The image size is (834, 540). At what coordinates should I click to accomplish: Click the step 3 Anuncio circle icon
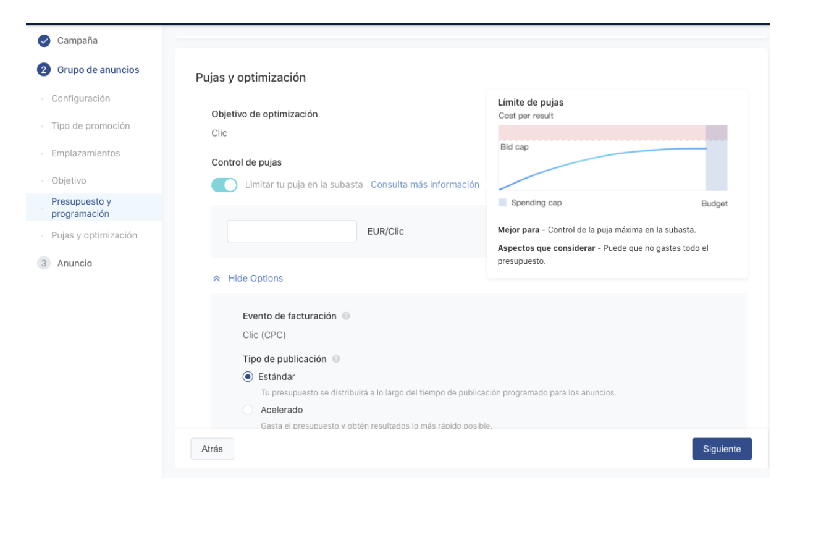44,263
